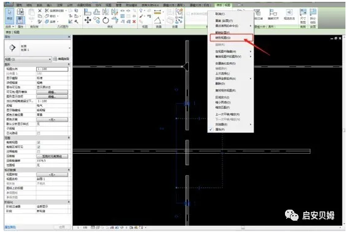Open the Properties help link

10,227
